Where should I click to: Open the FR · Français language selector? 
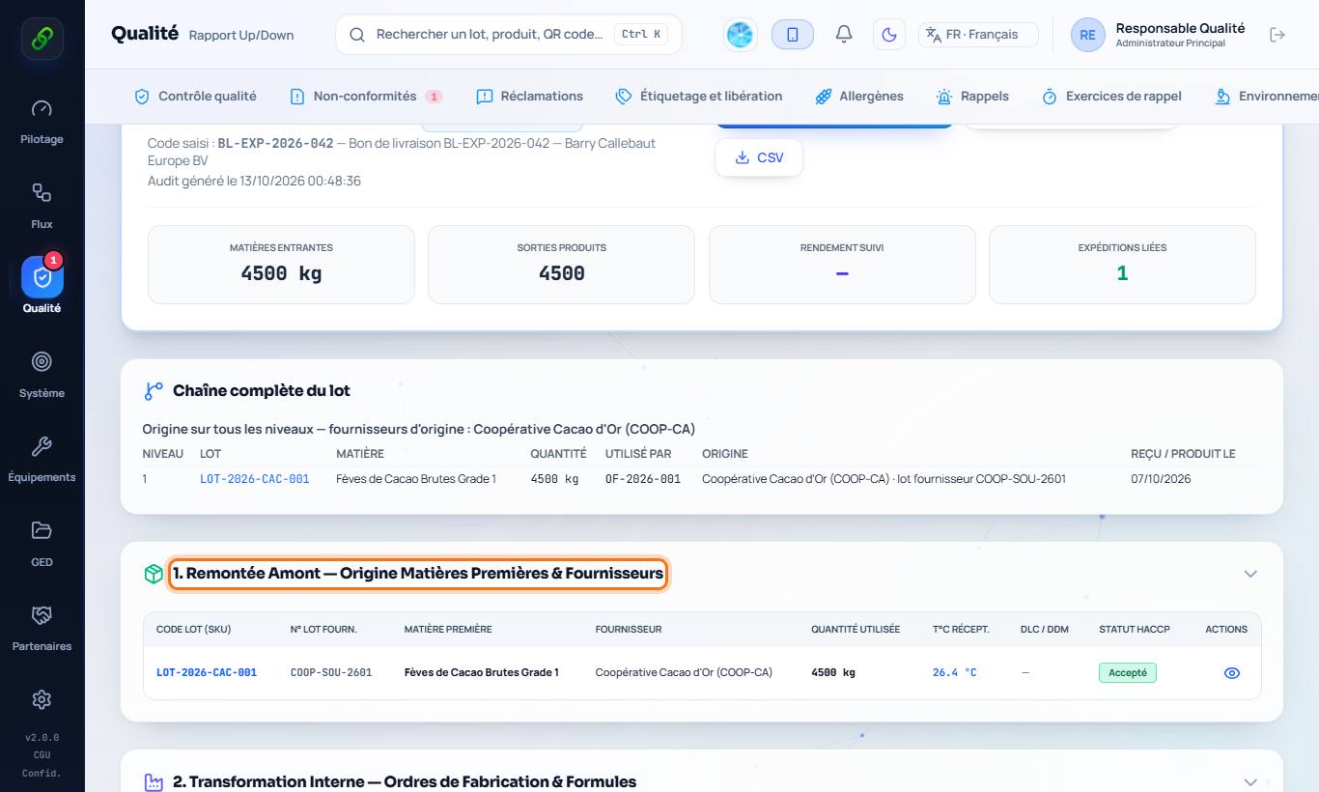point(978,35)
